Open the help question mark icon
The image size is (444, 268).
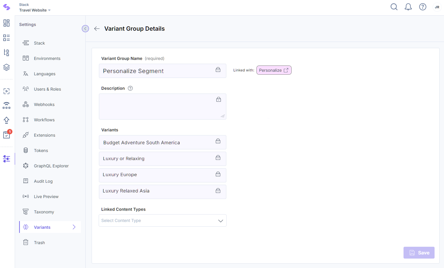pos(423,7)
